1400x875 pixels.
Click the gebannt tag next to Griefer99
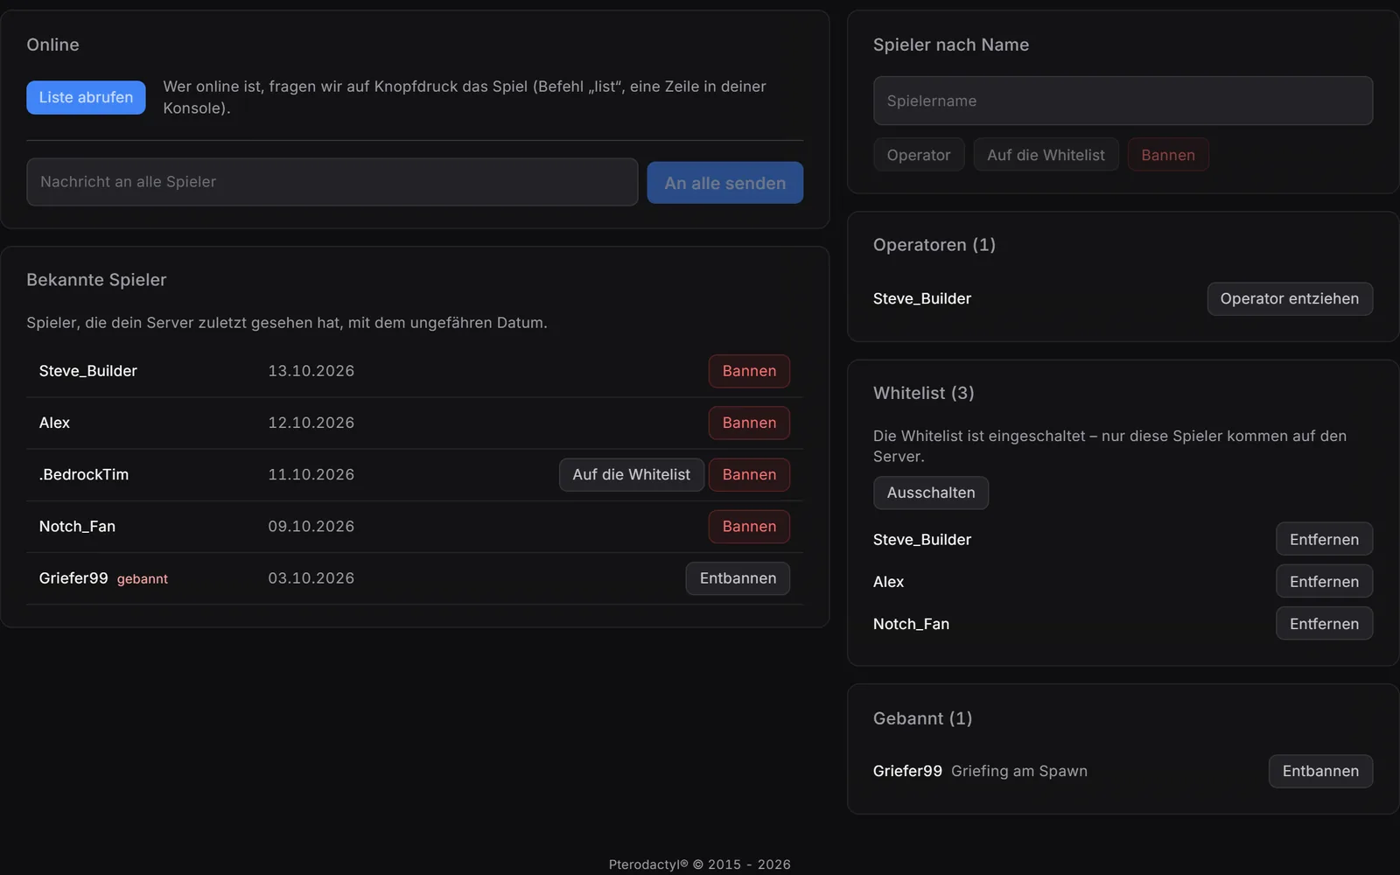[x=143, y=579]
